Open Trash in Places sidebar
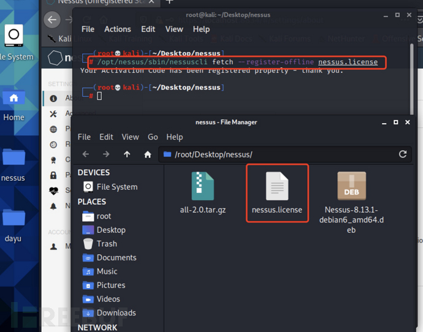 click(99, 244)
